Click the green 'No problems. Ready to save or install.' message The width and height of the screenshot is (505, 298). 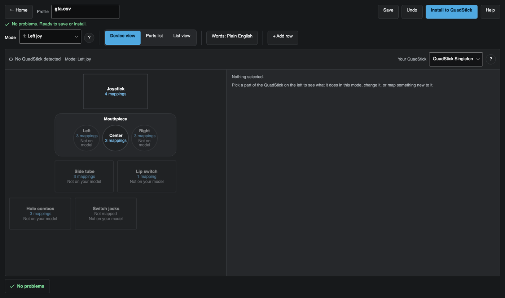pos(45,24)
